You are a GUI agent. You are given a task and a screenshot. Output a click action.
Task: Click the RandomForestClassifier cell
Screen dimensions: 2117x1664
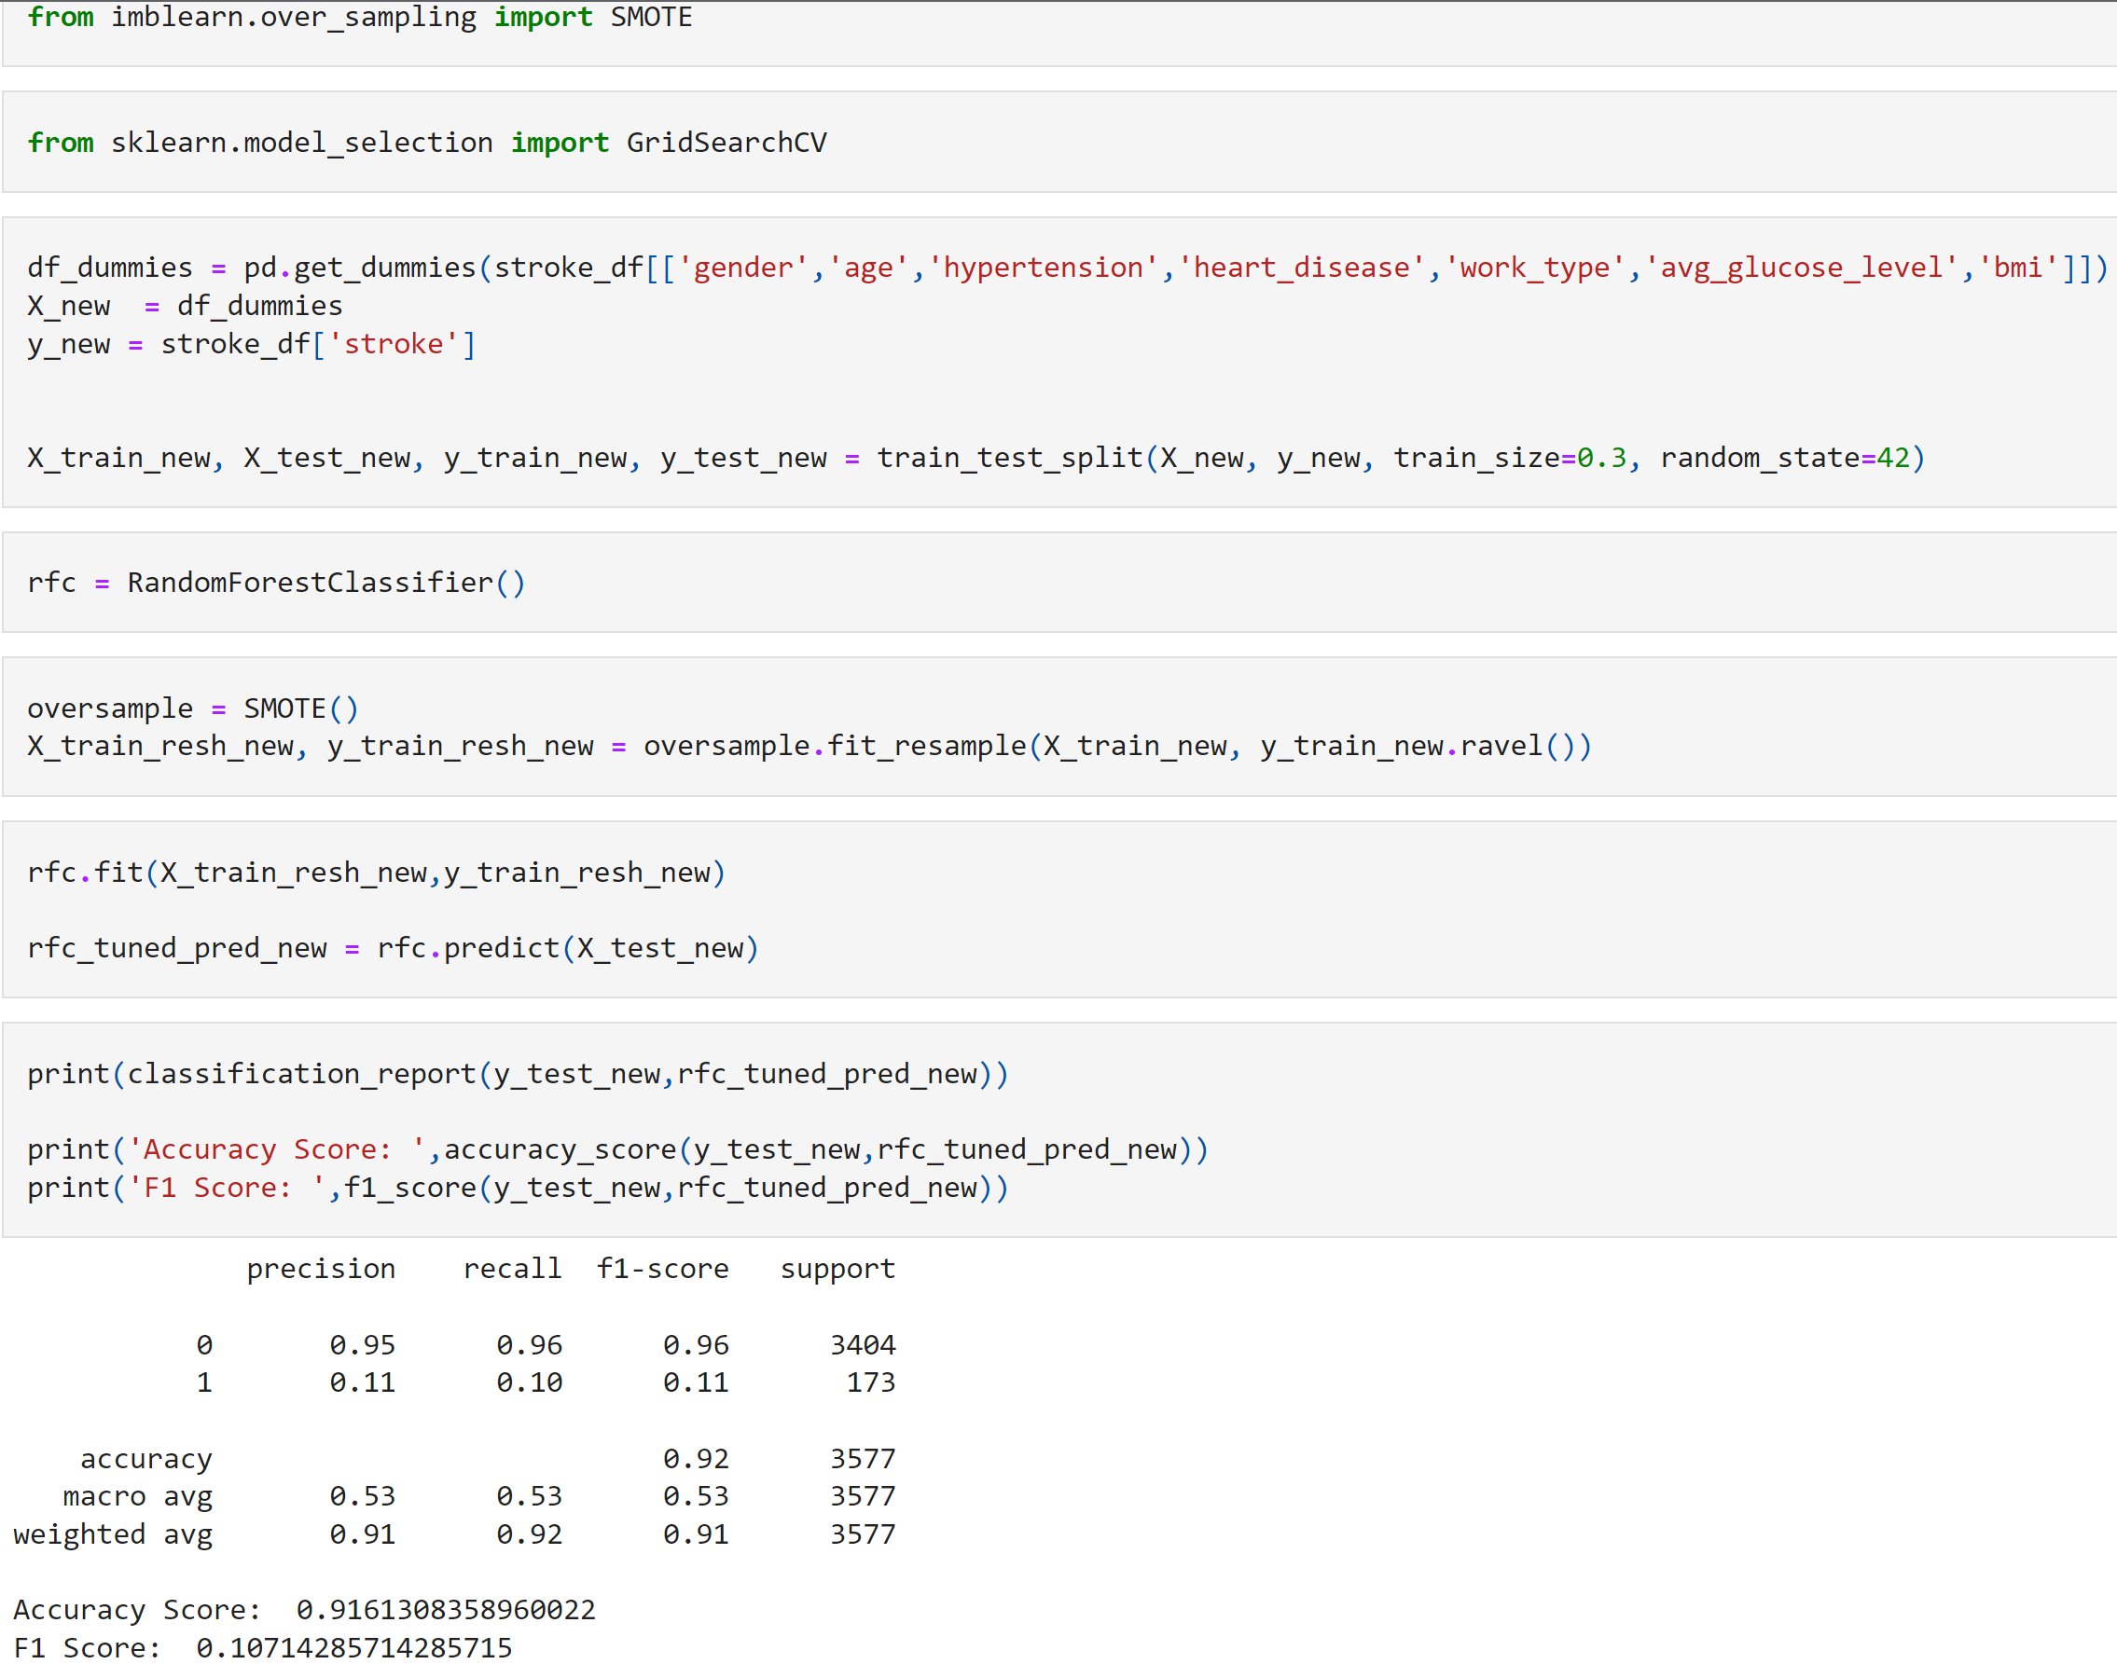click(x=276, y=583)
